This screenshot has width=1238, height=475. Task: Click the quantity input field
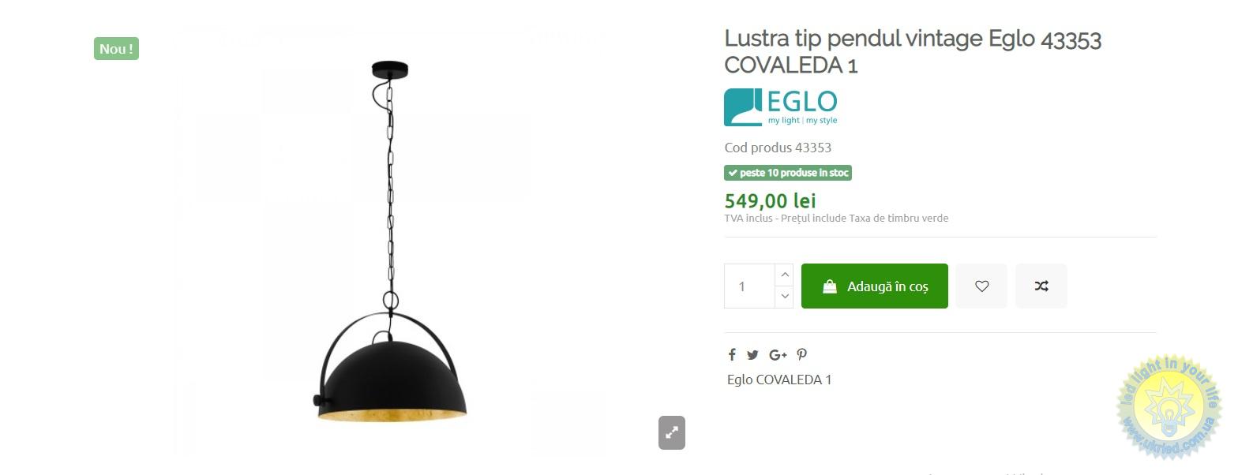click(750, 286)
